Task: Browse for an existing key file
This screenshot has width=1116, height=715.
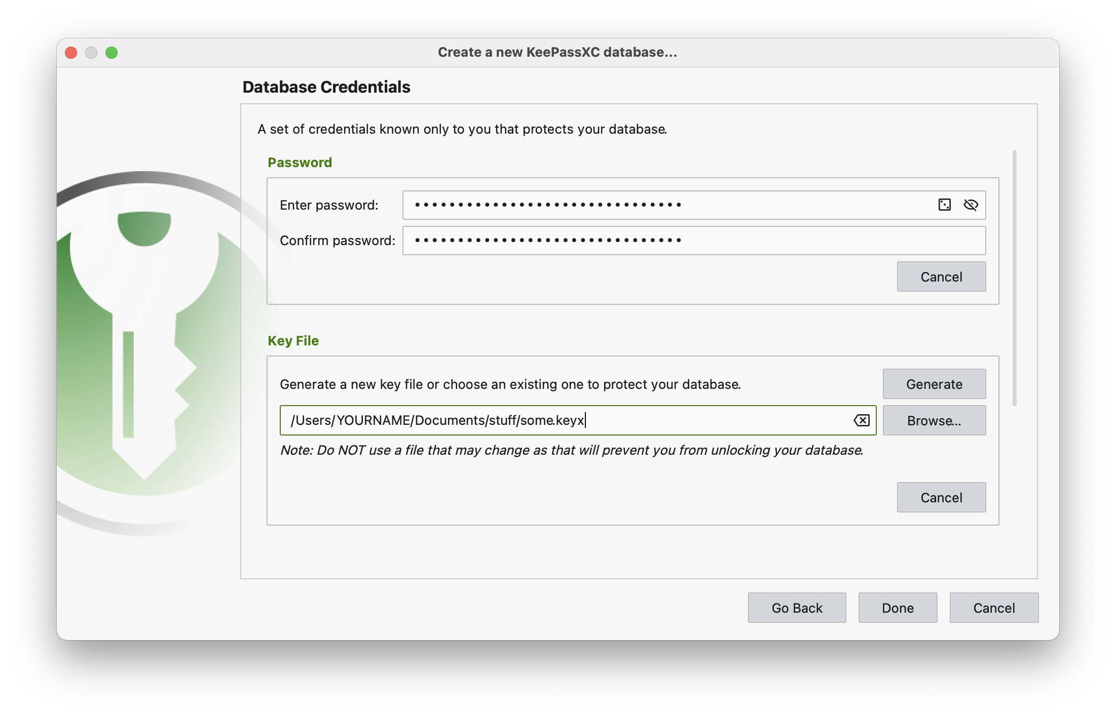Action: click(x=934, y=420)
